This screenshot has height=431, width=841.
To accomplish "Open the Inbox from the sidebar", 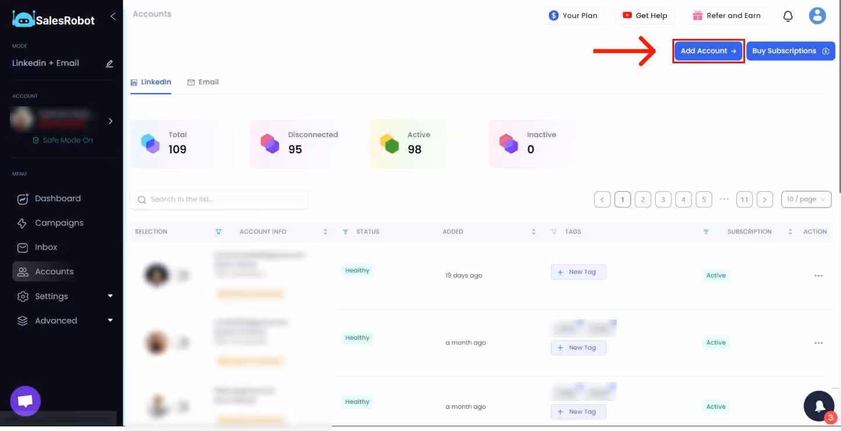I will (46, 247).
